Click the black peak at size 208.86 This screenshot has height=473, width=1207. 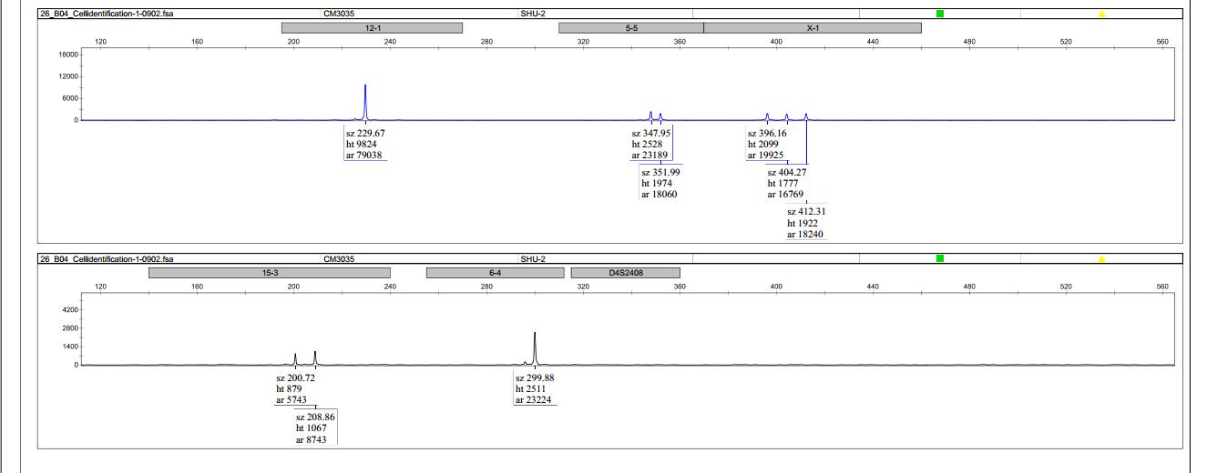coord(315,358)
